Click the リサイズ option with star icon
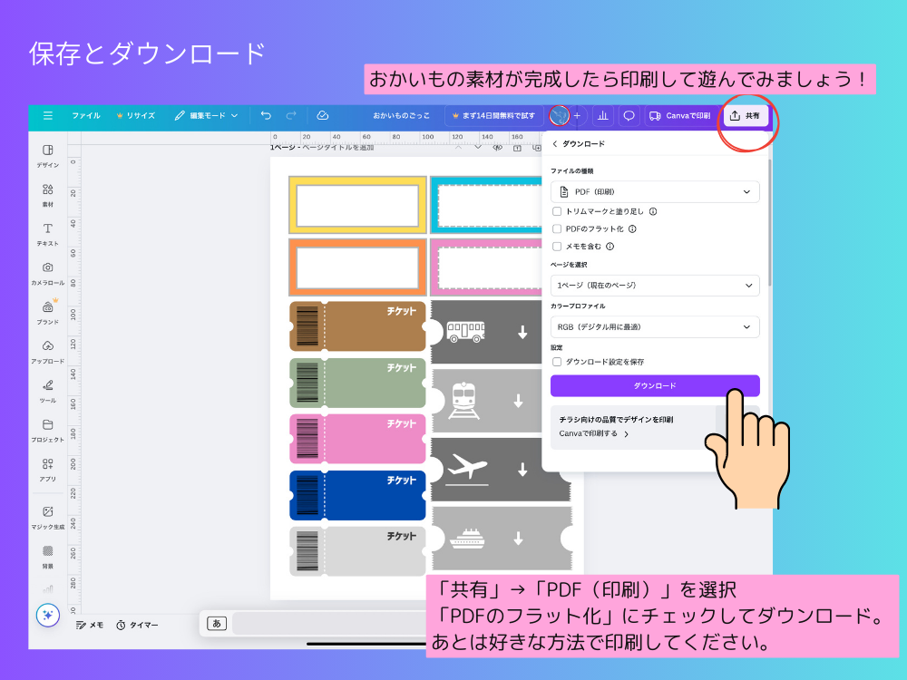Screen dimensions: 907x680 click(x=137, y=115)
